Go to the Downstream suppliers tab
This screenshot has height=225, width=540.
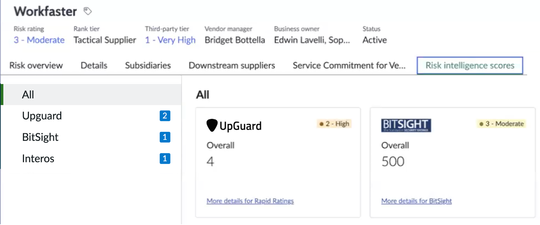[232, 66]
